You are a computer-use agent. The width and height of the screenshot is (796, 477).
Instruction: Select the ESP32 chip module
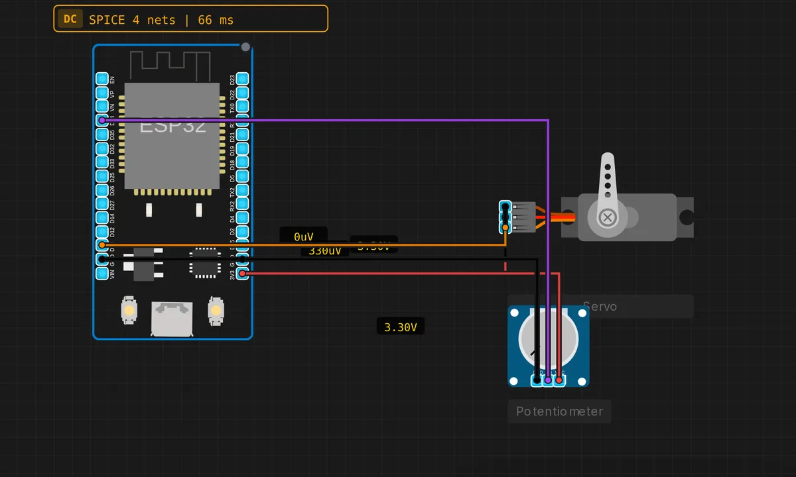(172, 136)
